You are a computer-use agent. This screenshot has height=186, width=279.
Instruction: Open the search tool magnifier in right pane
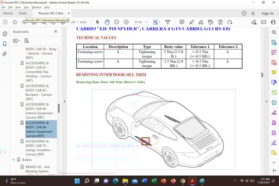pos(274,32)
